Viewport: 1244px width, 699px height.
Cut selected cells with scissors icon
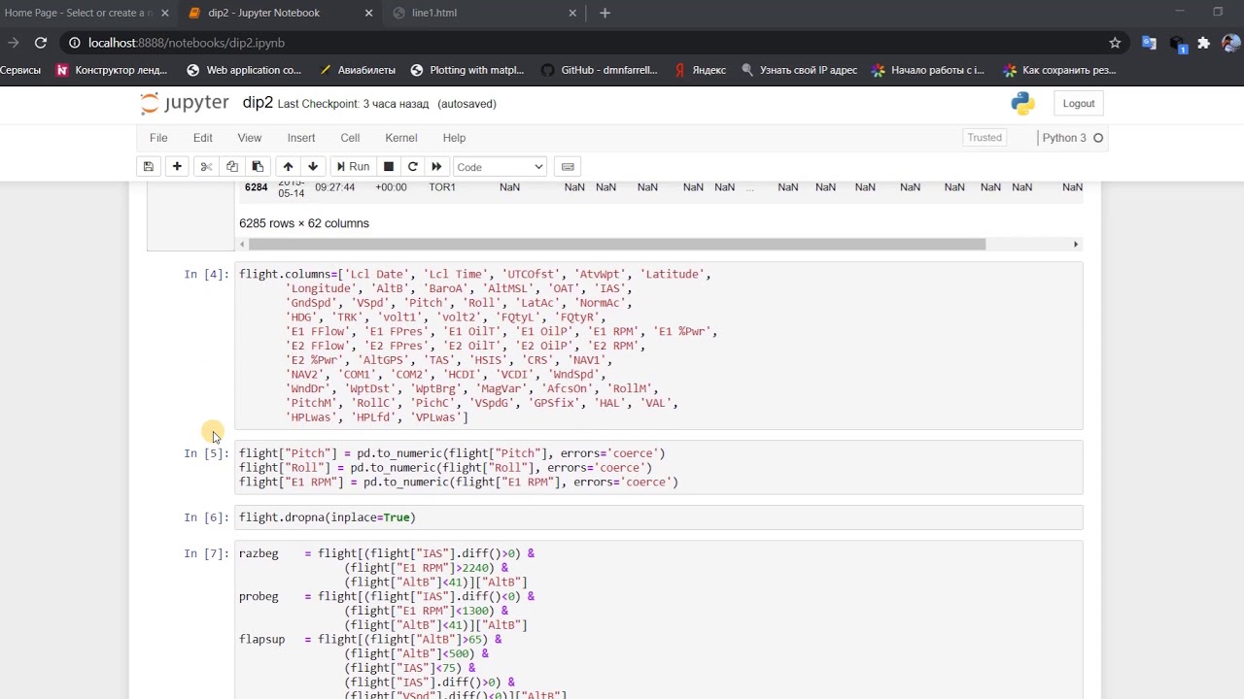(x=206, y=167)
